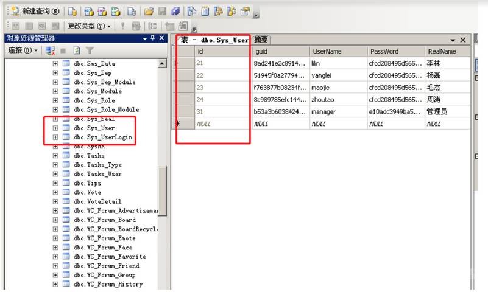This screenshot has width=488, height=292.
Task: Click the Open File folder icon
Action: pyautogui.click(x=149, y=12)
